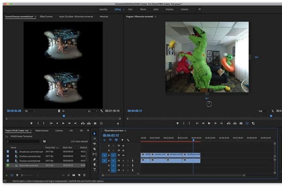The height and width of the screenshot is (187, 282).
Task: Open the Effect Controls panel tab
Action: (x=46, y=16)
